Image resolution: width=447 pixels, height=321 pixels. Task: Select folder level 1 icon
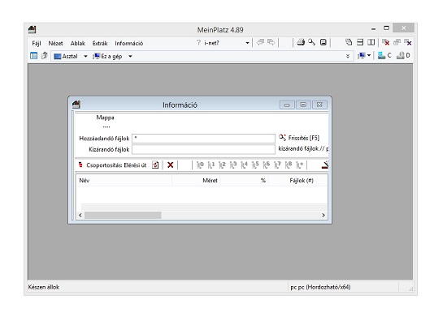coord(211,165)
